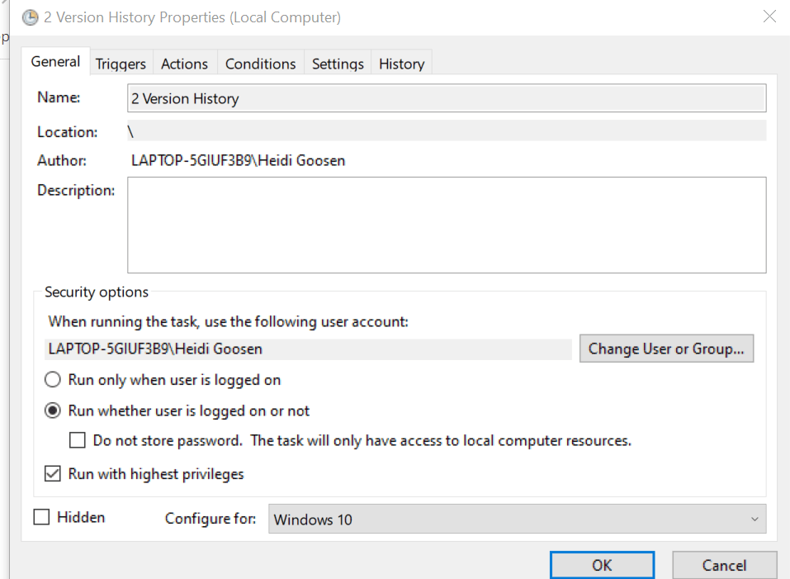The image size is (790, 579).
Task: Select the General tab
Action: click(x=55, y=61)
